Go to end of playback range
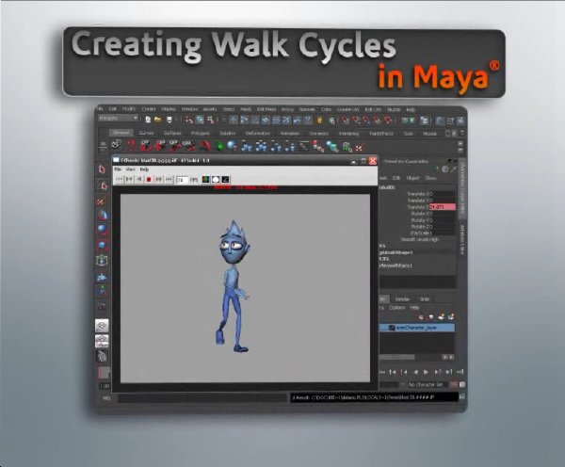 pos(460,372)
